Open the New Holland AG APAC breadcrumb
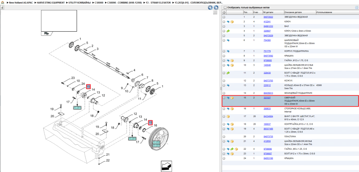Screen dimensions: 359x172 pyautogui.click(x=21, y=3)
